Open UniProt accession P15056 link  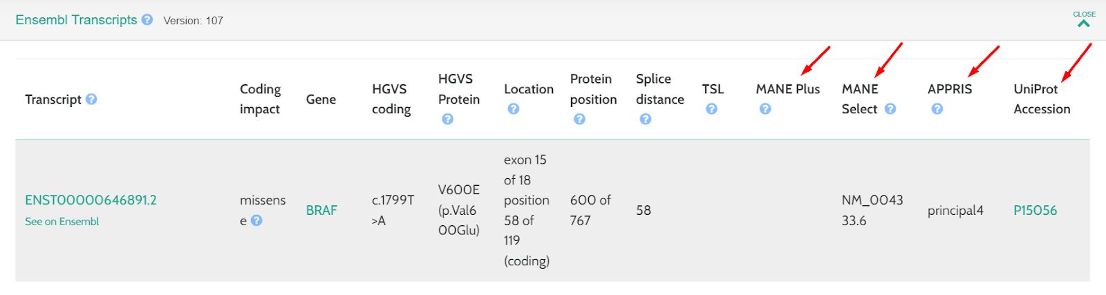pos(1035,210)
